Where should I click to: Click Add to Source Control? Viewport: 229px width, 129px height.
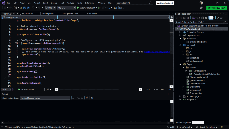tap(180, 127)
